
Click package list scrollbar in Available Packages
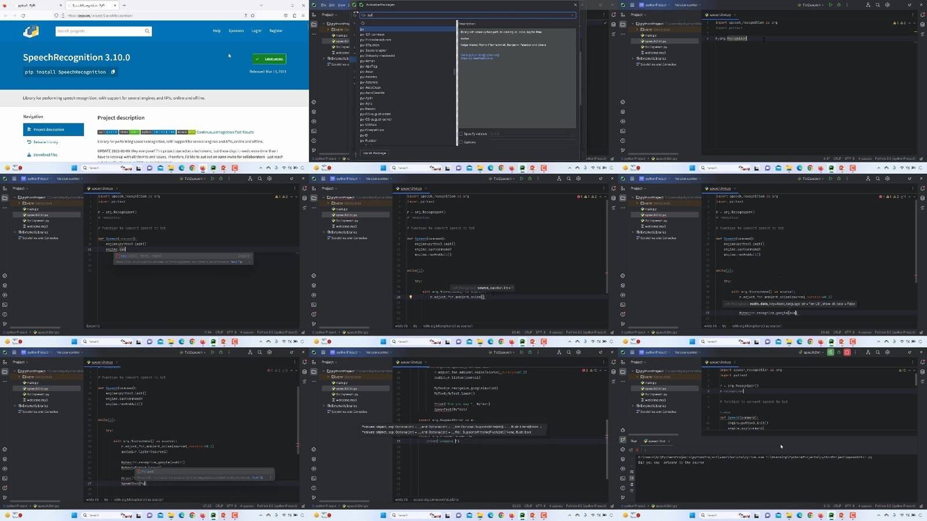click(455, 72)
